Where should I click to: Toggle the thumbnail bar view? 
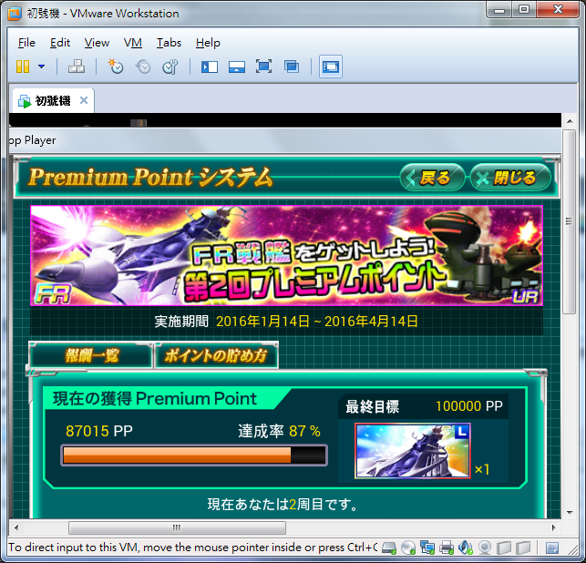pos(237,67)
